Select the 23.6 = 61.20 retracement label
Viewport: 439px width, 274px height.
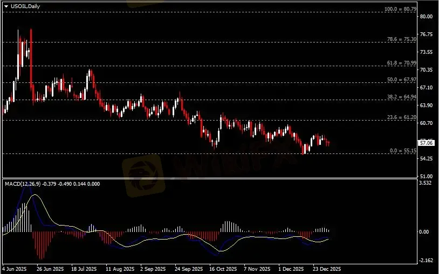pyautogui.click(x=401, y=117)
